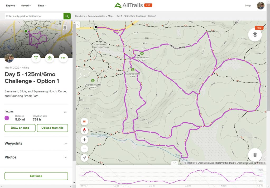Expand the Waypoints section
The image size is (270, 188).
[66, 143]
